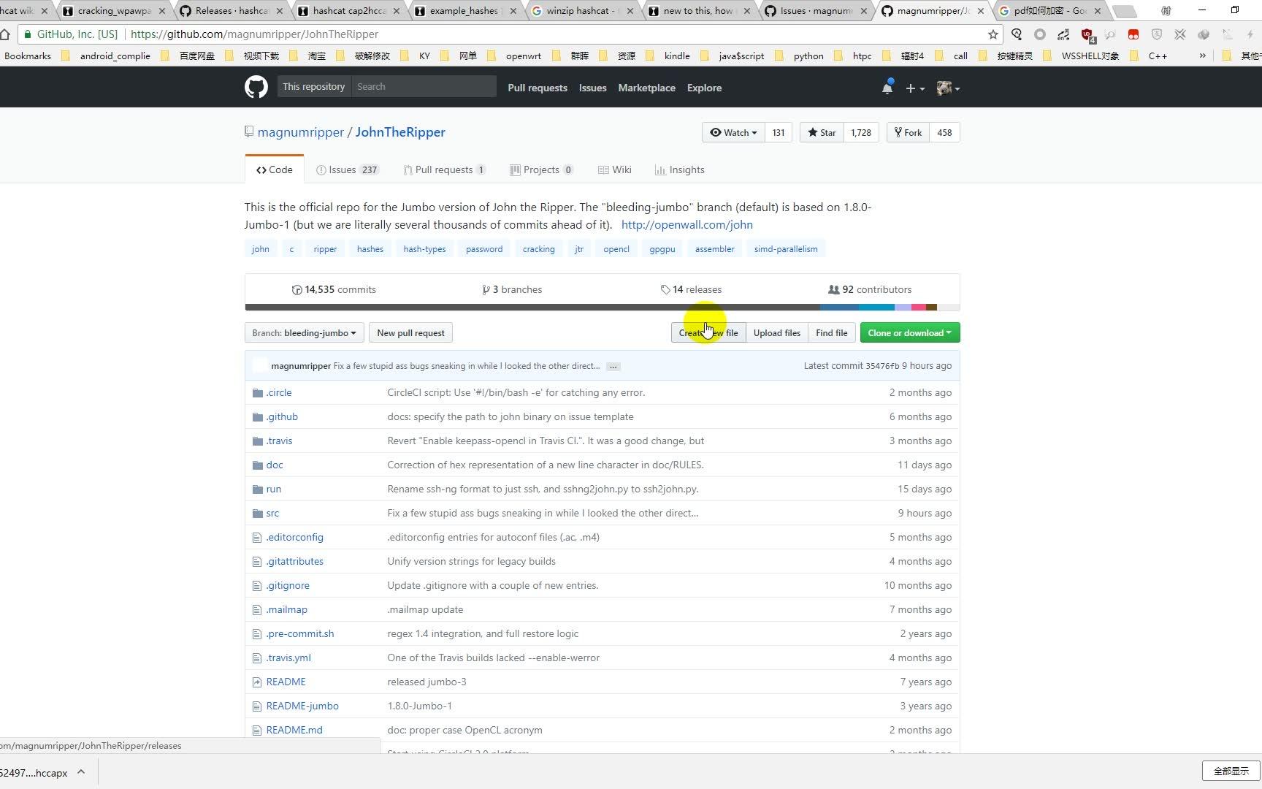This screenshot has width=1262, height=789.
Task: Expand the commit message ellipsis button
Action: [x=613, y=366]
